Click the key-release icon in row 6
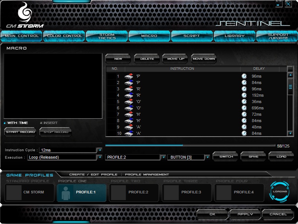This screenshot has width=298, height=224. pyautogui.click(x=129, y=108)
